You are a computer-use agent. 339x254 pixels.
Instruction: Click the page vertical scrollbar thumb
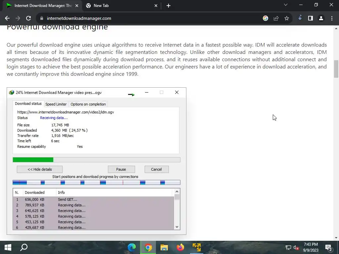tap(336, 69)
